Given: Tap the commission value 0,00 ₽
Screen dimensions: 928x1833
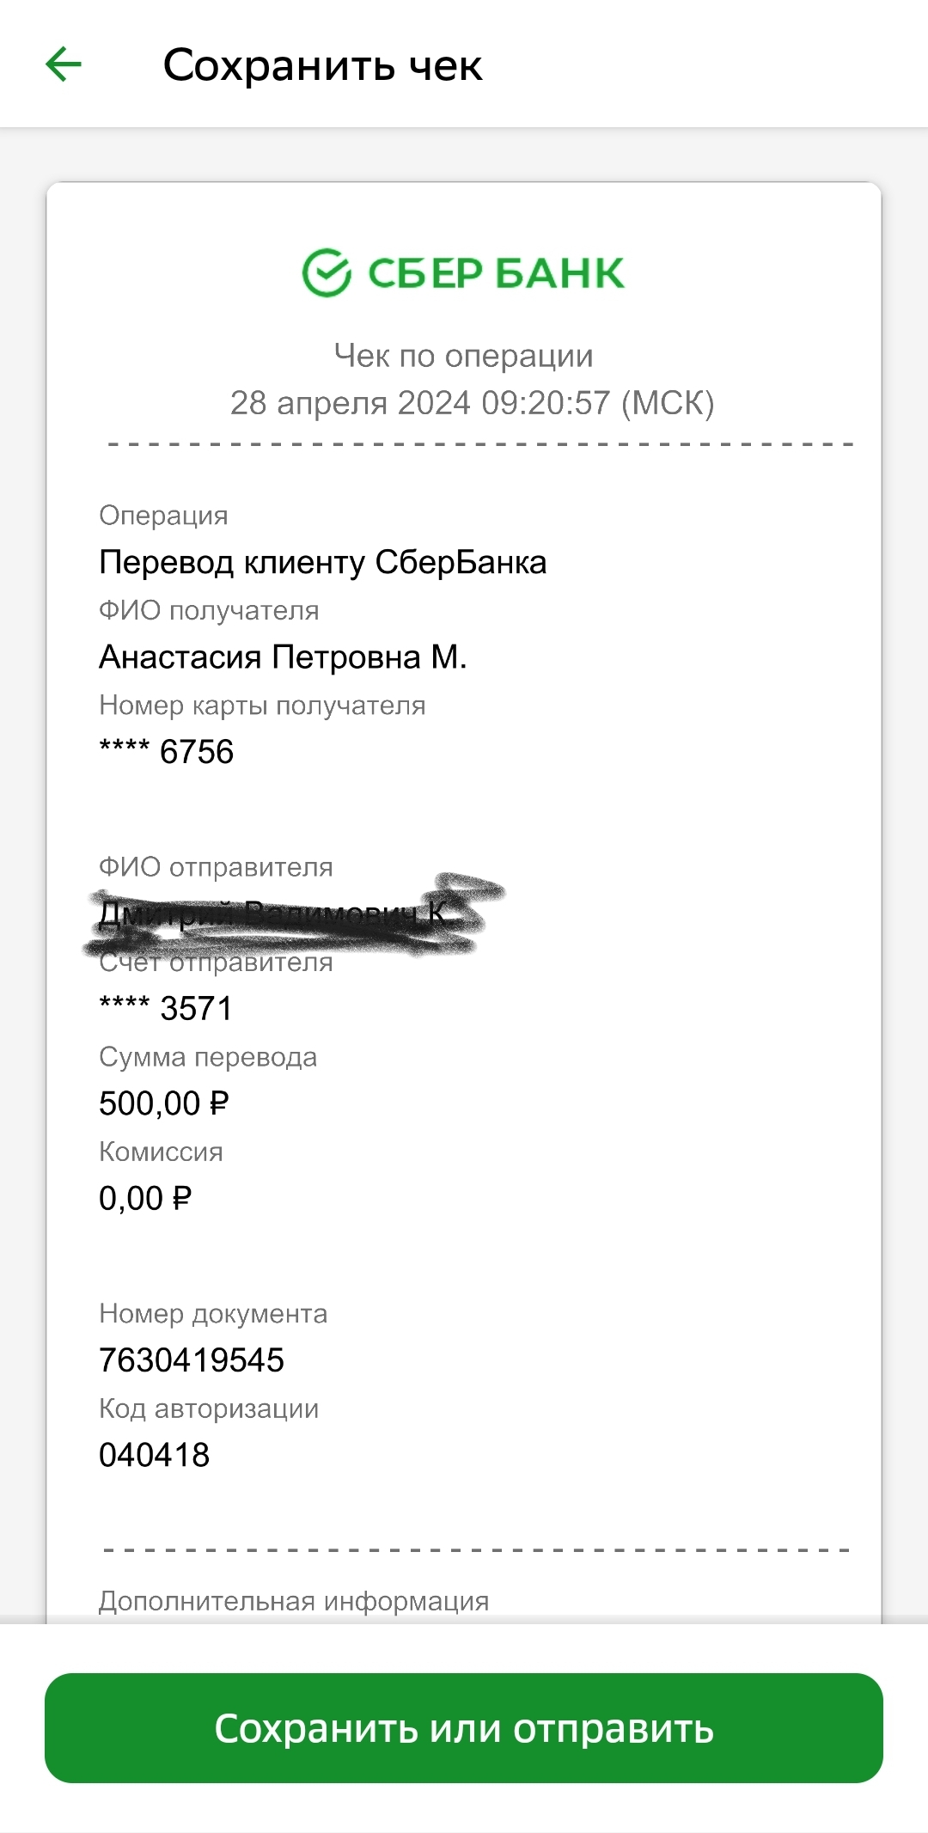Looking at the screenshot, I should tap(145, 1198).
